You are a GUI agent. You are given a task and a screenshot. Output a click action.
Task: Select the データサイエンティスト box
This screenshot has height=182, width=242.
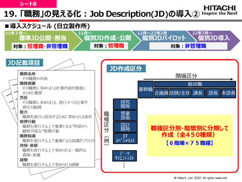coord(124,156)
